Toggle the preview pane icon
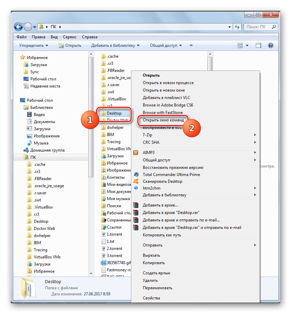The height and width of the screenshot is (314, 291). click(259, 45)
